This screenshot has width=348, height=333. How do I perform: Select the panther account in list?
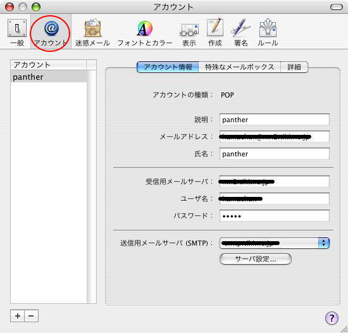click(x=49, y=77)
